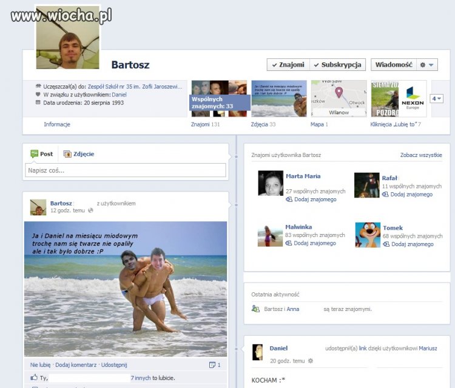Click the gear icon next to '20 godz. temu'
This screenshot has width=455, height=388.
(311, 361)
